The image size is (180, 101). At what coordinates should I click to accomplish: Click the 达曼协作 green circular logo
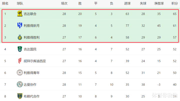(20, 84)
